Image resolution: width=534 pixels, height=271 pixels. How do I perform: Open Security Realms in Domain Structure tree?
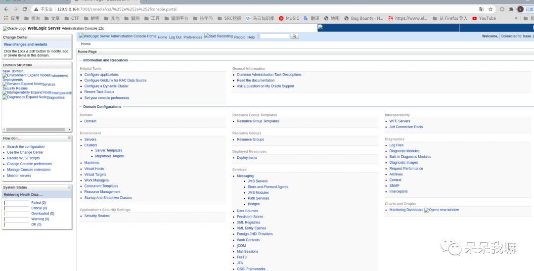(x=15, y=88)
